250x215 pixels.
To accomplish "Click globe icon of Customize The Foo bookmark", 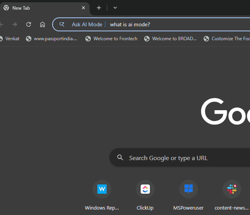I will (206, 39).
